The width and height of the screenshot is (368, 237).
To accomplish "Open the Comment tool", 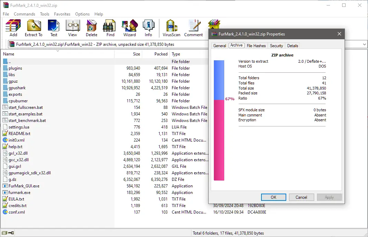I will [193, 28].
